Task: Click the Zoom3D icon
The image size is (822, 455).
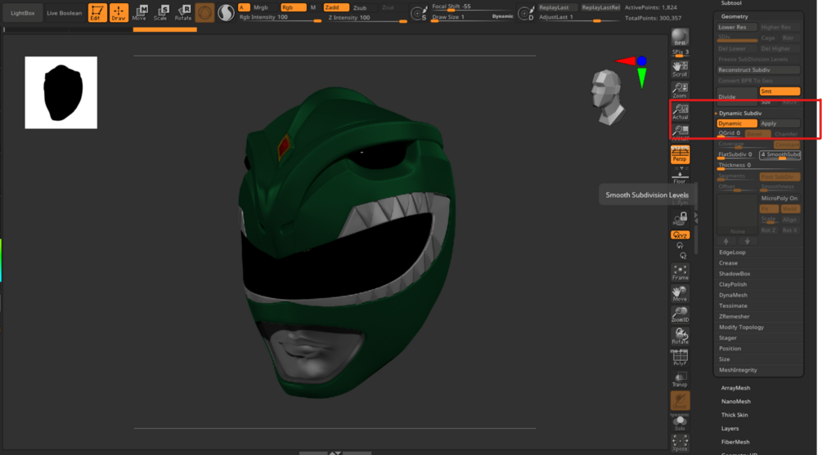Action: tap(680, 314)
